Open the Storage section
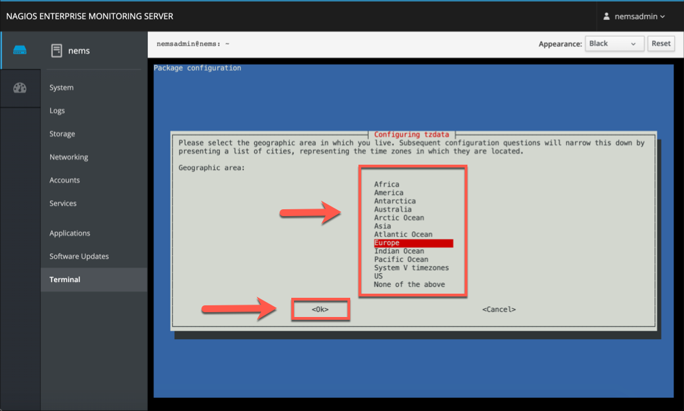 point(62,134)
